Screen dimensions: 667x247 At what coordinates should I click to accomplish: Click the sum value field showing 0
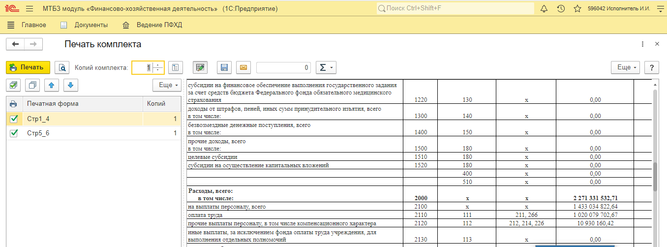pyautogui.click(x=284, y=67)
